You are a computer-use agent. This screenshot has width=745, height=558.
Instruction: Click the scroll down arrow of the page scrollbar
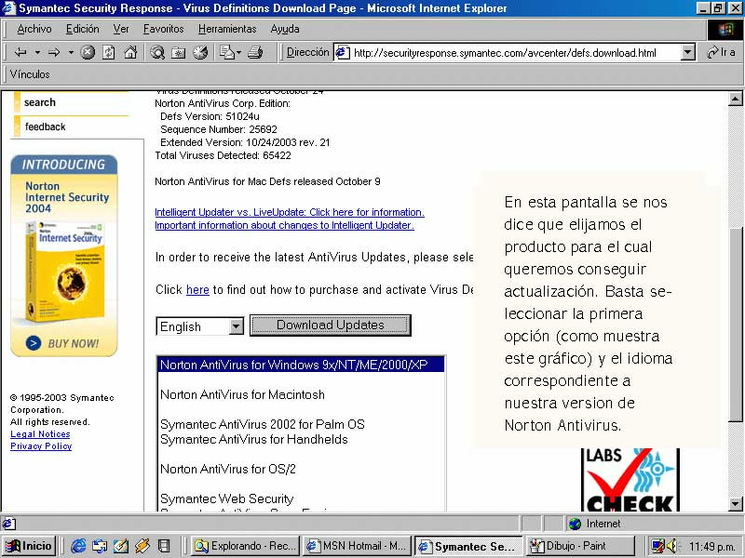click(x=735, y=504)
